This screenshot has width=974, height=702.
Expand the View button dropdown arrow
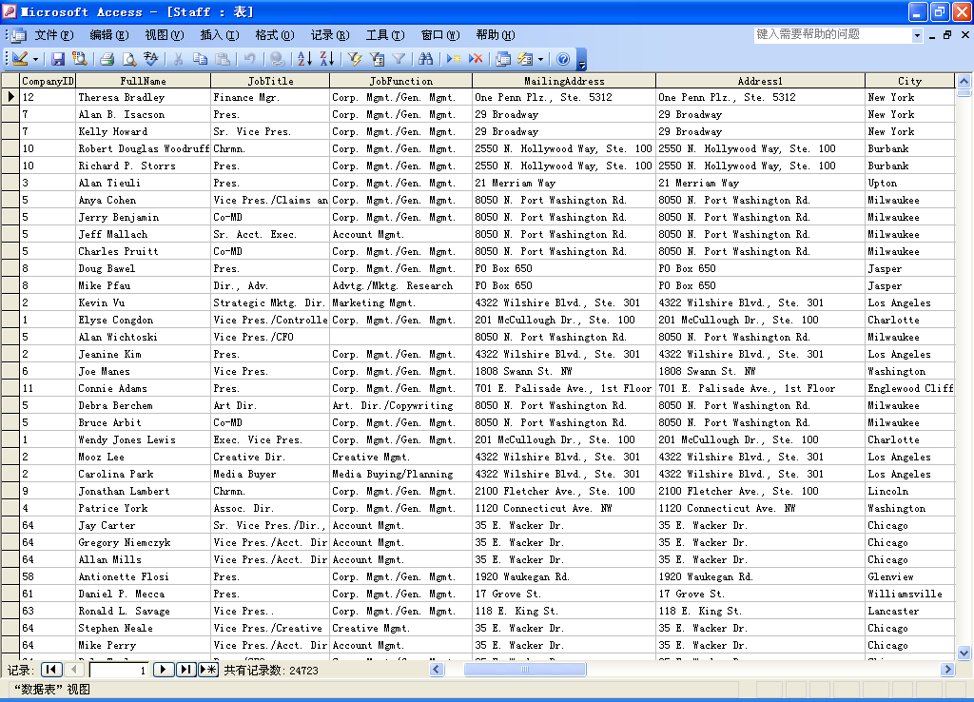(x=35, y=59)
